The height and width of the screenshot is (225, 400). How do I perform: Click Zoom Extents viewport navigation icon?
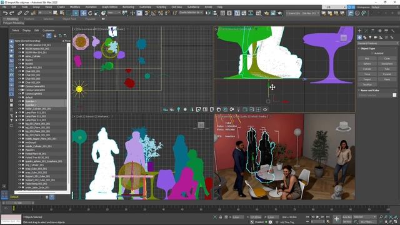click(x=391, y=217)
